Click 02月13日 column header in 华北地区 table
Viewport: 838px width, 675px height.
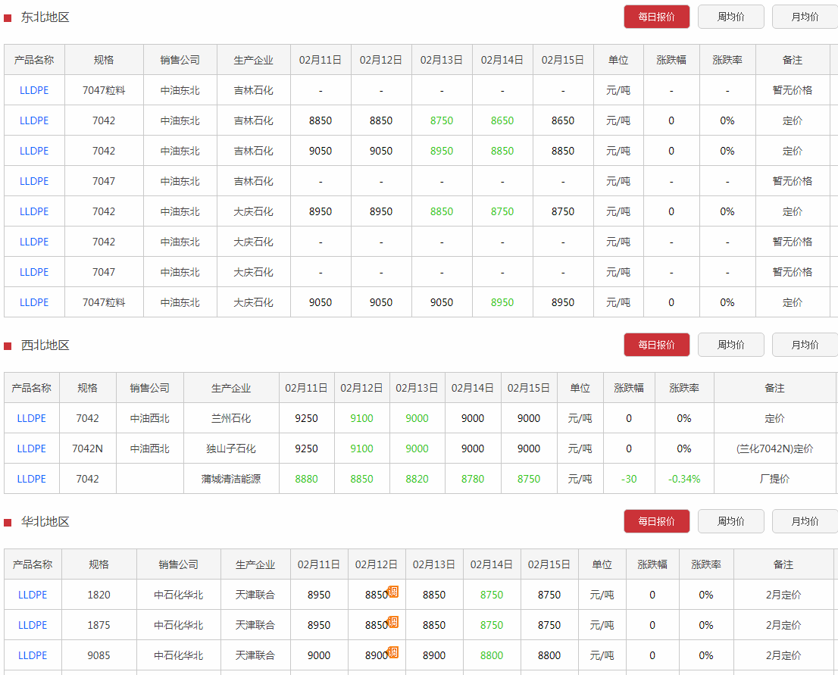tap(434, 564)
